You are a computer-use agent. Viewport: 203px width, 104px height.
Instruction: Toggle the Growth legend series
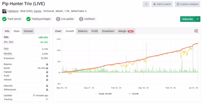(133, 94)
